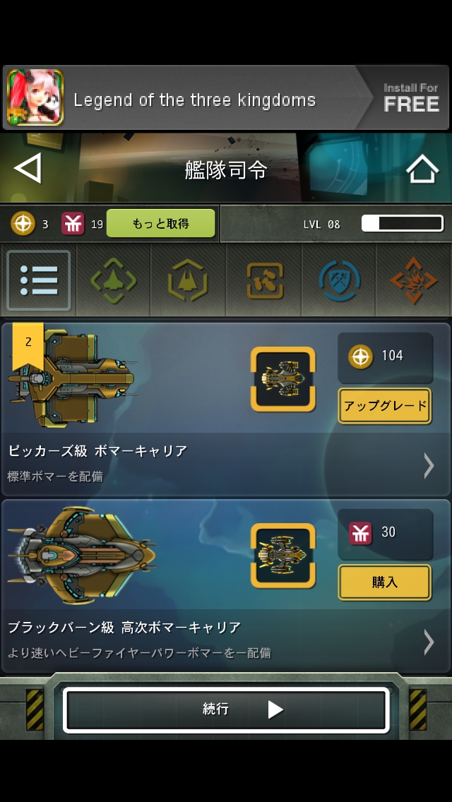Screen dimensions: 452x802
Task: Tap the red premium currency icon
Action: tap(73, 224)
